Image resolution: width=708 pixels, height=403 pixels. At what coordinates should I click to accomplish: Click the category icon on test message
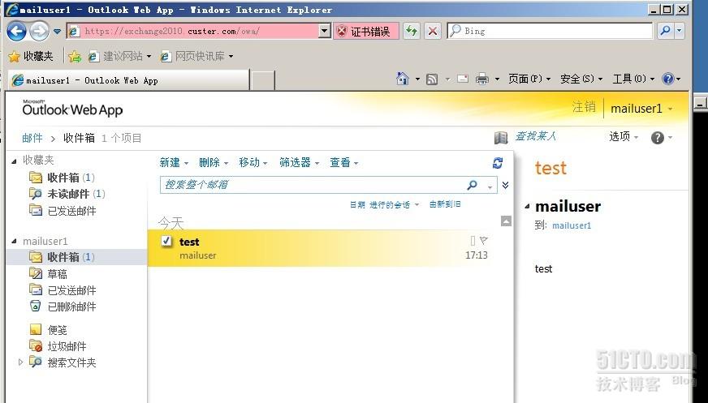point(473,240)
